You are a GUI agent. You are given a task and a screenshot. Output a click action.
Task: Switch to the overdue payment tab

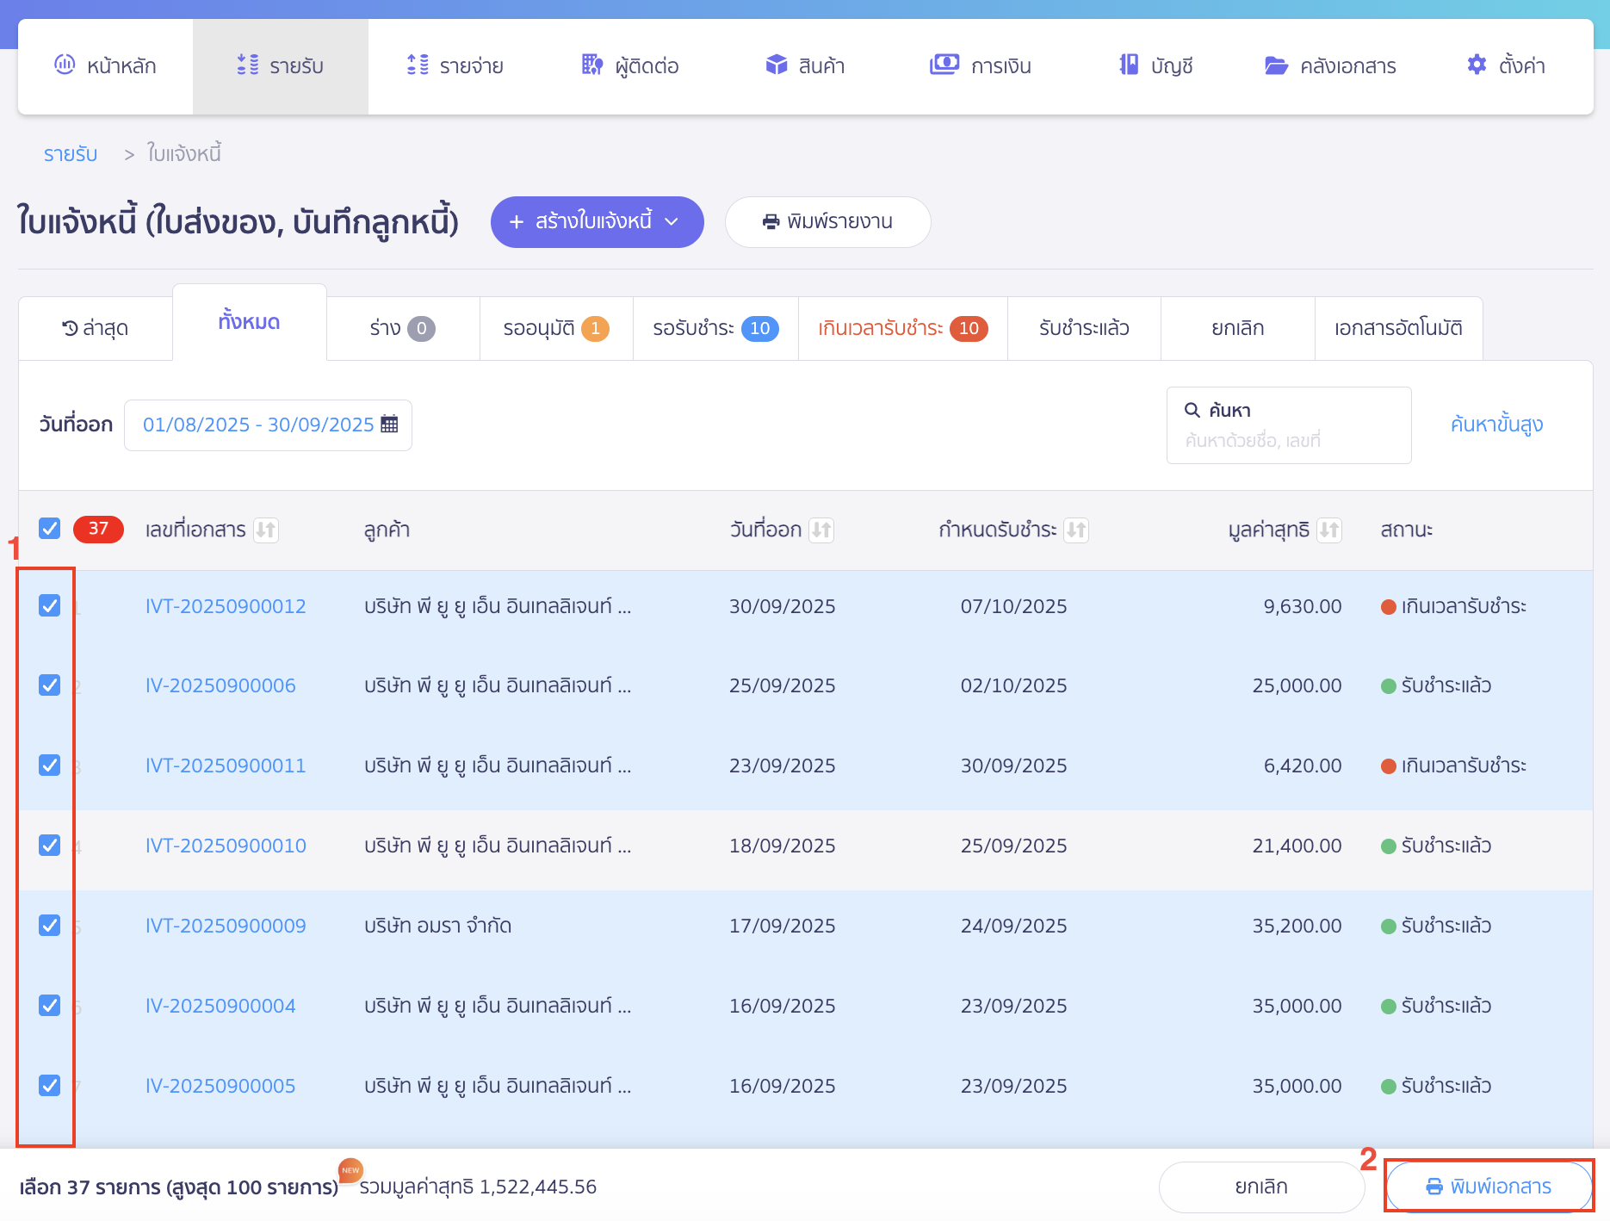[x=901, y=328]
